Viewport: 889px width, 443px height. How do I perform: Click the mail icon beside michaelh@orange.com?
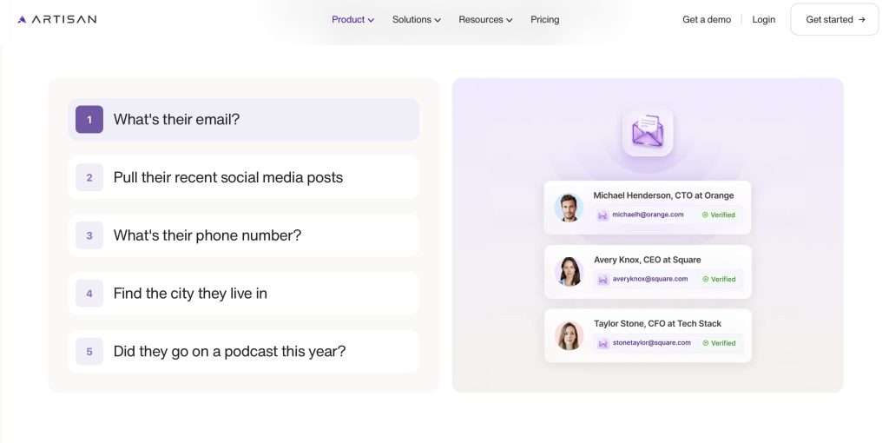click(x=603, y=215)
